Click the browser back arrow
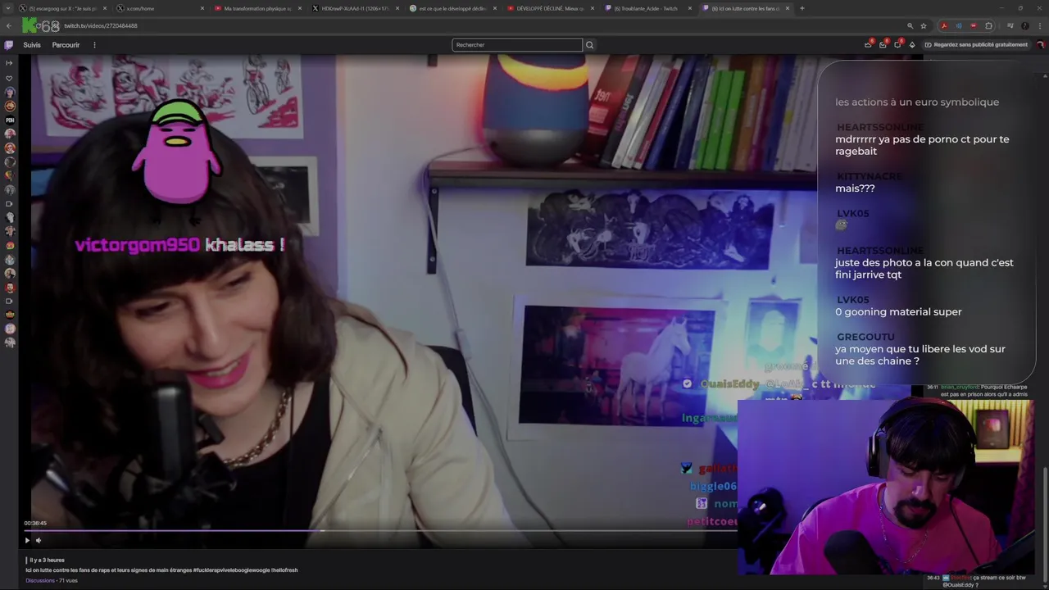The image size is (1049, 590). coord(9,25)
